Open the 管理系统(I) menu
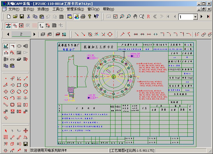The image size is (213, 154). pyautogui.click(x=75, y=9)
